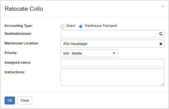169x109 pixels.
Task: Click the Warehouse Location label
Action: [22, 43]
